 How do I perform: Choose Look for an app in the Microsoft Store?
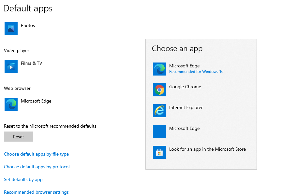click(207, 149)
